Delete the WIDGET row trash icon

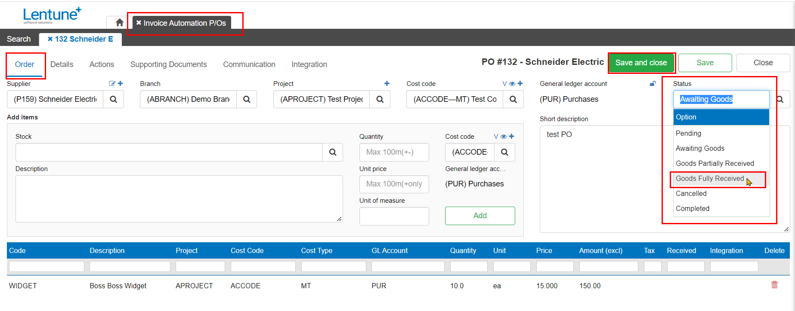tap(774, 285)
